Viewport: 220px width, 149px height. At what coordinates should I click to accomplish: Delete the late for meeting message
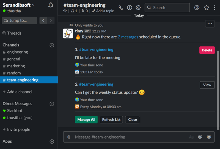click(x=207, y=50)
